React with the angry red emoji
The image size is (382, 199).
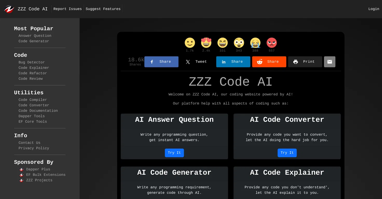(272, 43)
